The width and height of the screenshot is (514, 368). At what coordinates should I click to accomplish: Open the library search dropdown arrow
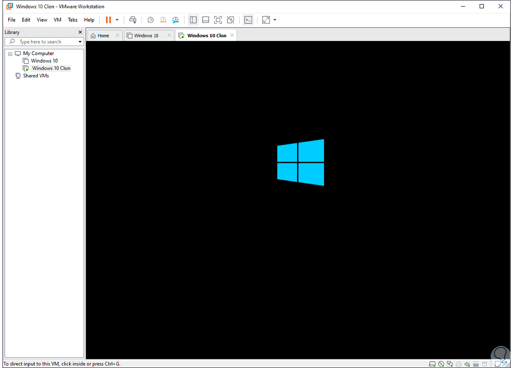[x=80, y=42]
